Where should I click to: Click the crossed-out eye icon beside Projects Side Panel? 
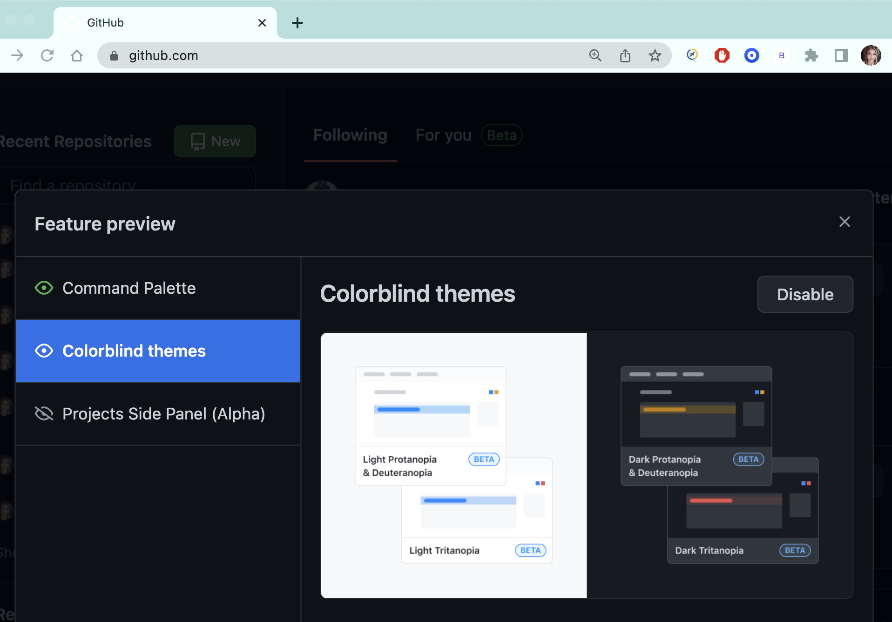click(44, 413)
